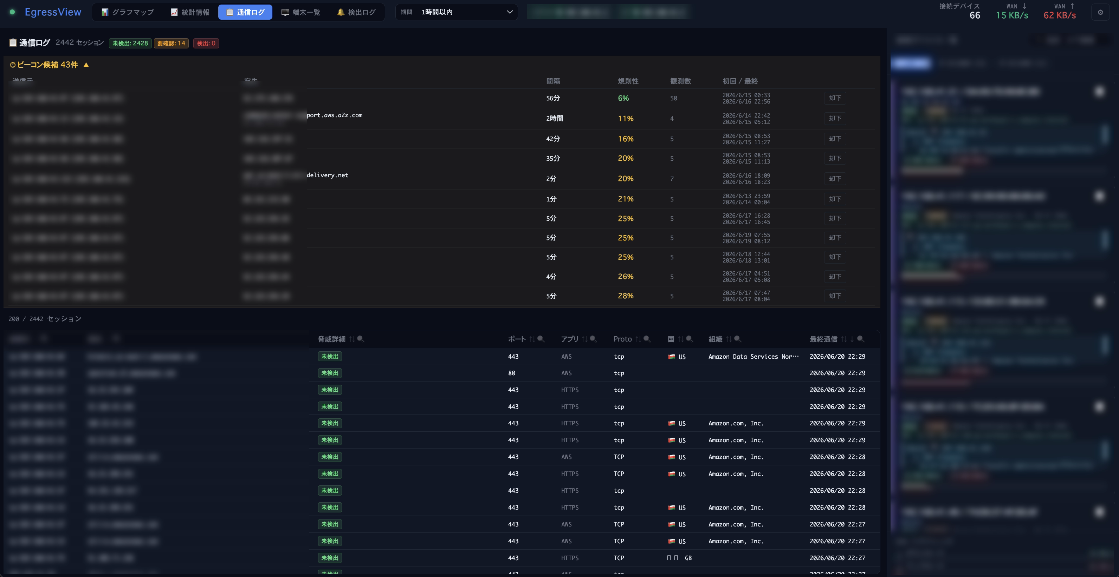Image resolution: width=1119 pixels, height=577 pixels.
Task: Click the 接続デバイス 66 counter
Action: (959, 12)
